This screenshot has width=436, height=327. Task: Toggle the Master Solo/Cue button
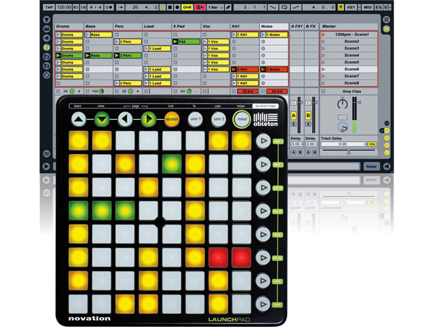(343, 117)
